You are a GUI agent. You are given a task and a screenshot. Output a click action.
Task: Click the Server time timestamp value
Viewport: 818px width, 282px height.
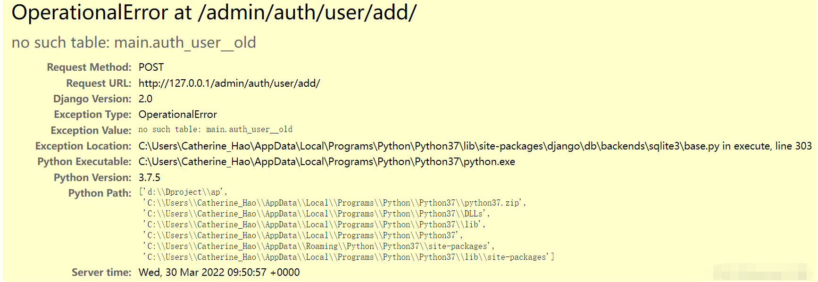click(219, 273)
